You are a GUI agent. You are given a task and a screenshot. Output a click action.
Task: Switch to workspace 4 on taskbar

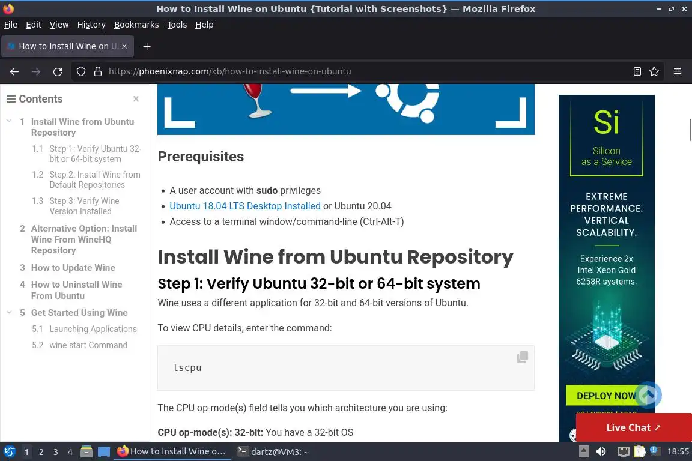click(70, 452)
